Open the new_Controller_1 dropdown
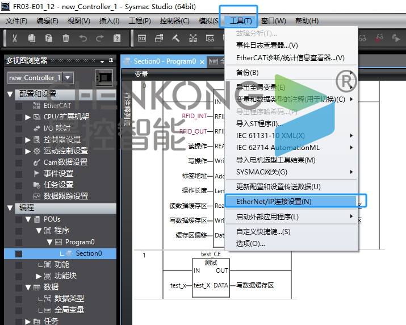Image resolution: width=406 pixels, height=325 pixels. tap(68, 78)
